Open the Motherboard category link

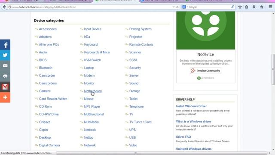tap(93, 91)
